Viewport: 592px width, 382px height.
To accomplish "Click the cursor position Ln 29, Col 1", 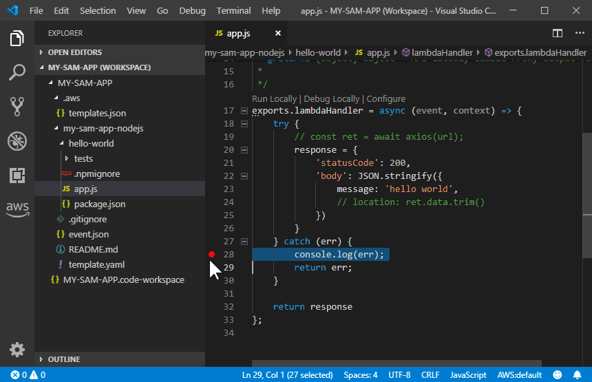I will click(287, 375).
